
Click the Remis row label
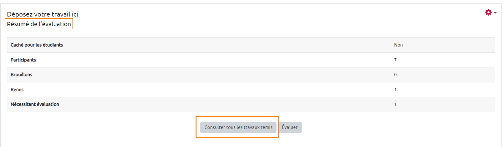coord(17,90)
